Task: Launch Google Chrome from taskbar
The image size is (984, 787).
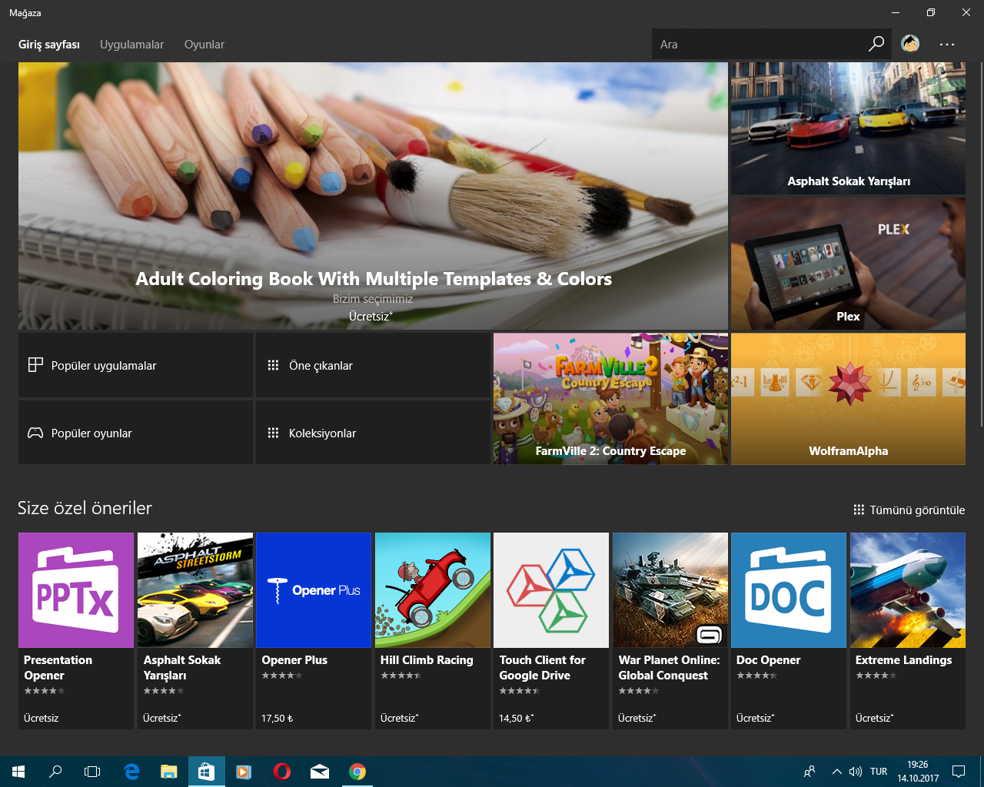Action: tap(357, 772)
